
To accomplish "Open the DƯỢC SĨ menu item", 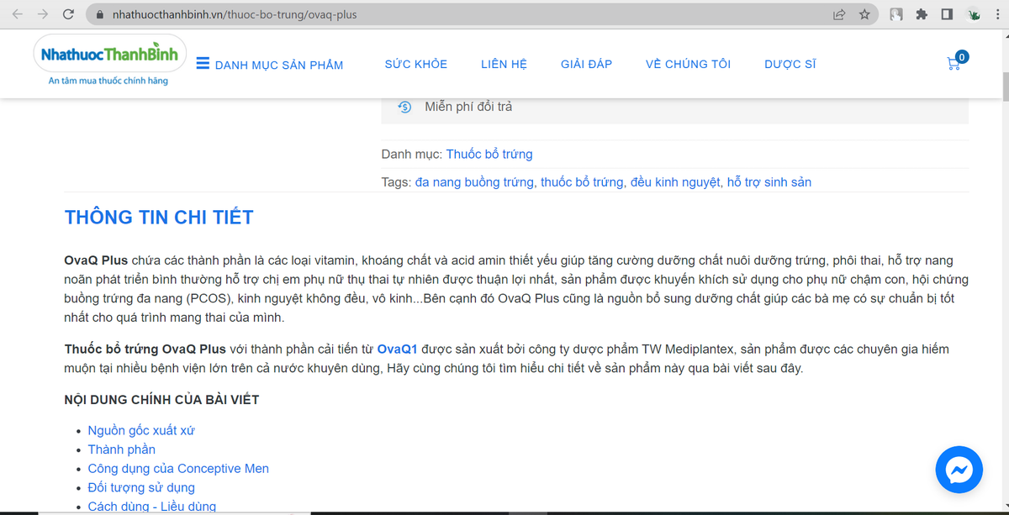I will [x=790, y=64].
